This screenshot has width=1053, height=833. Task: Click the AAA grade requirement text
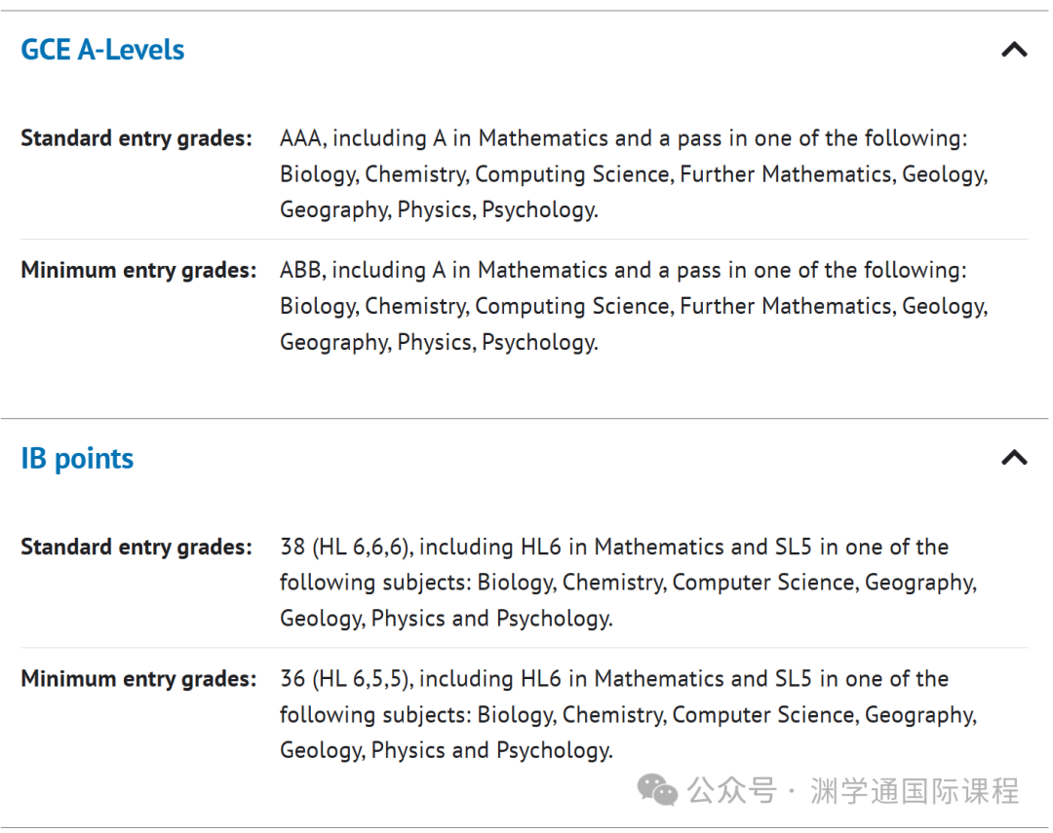coord(303,138)
